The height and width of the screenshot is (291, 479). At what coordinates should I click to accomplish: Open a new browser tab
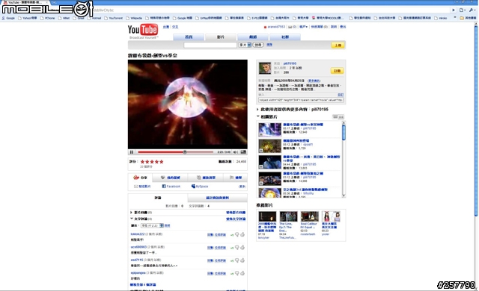(x=54, y=2)
